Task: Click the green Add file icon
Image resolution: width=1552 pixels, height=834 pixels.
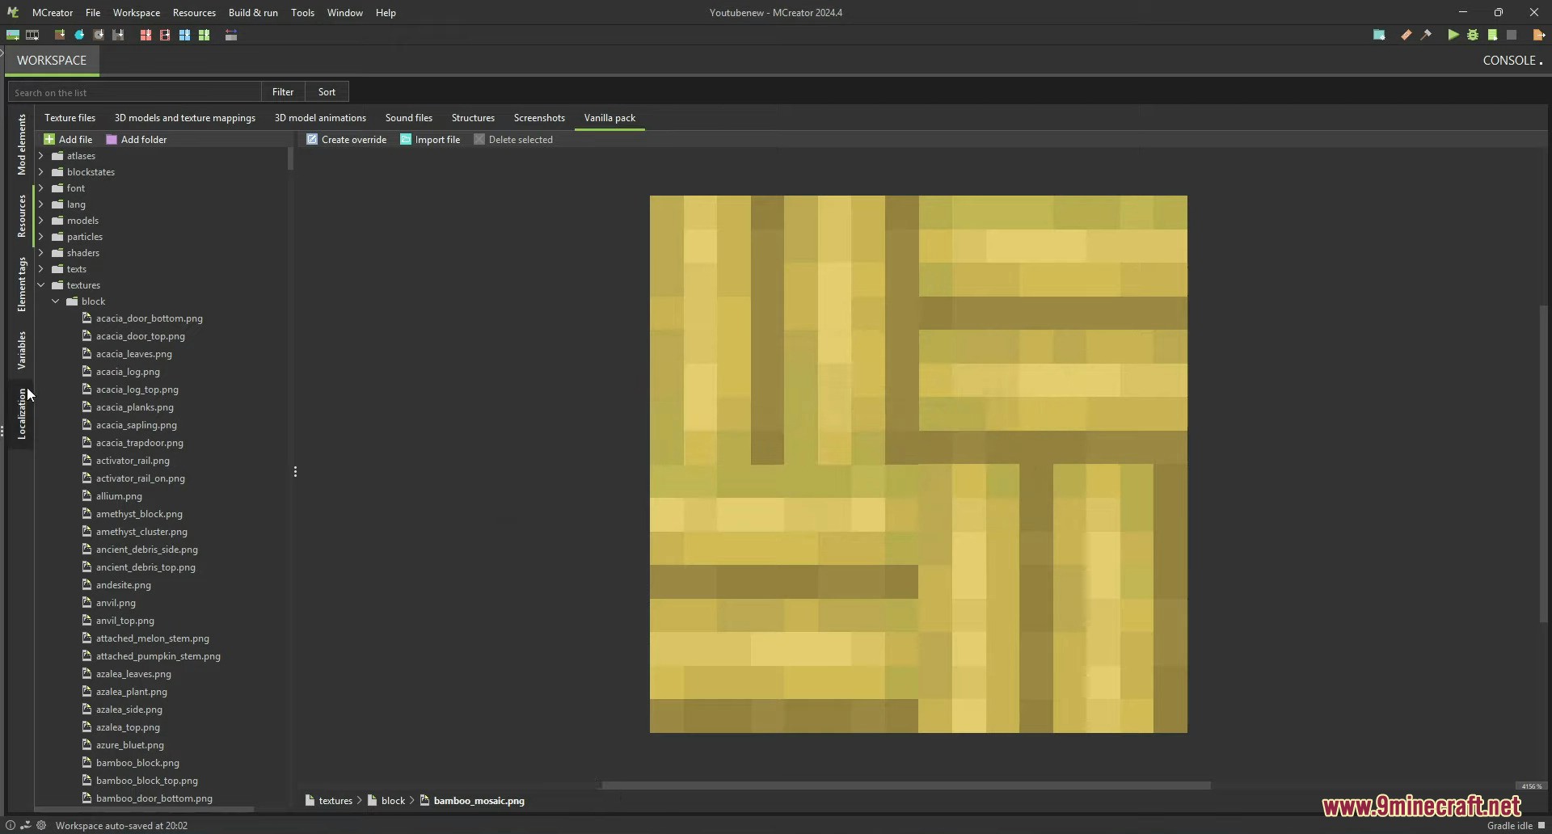Action: pos(49,139)
